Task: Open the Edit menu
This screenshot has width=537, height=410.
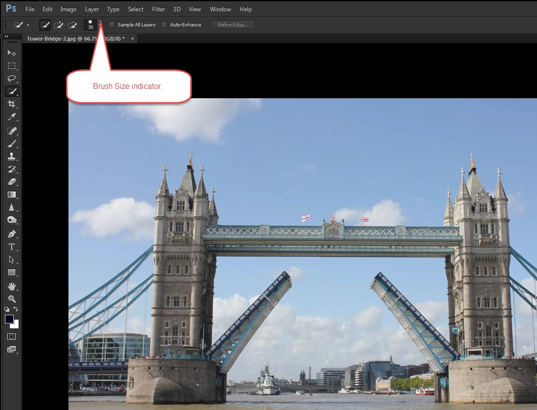Action: pyautogui.click(x=47, y=9)
